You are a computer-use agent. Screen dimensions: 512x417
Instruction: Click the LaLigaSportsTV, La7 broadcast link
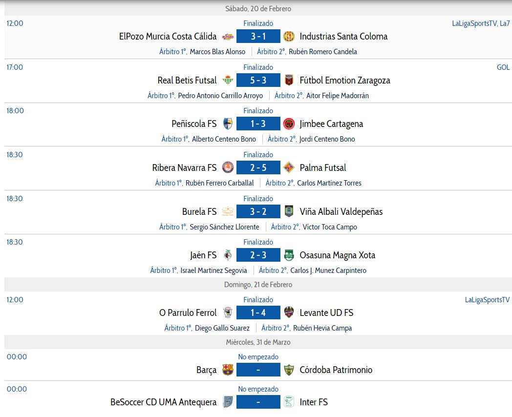pyautogui.click(x=481, y=23)
